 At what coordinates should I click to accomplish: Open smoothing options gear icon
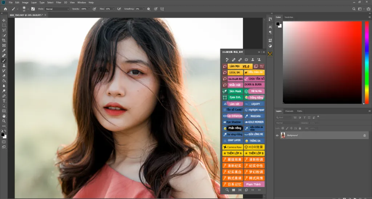(x=149, y=9)
